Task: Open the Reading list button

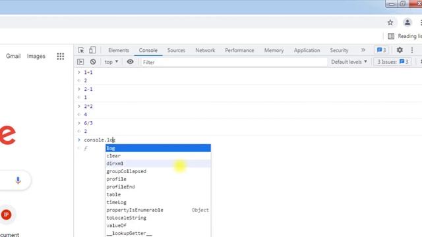Action: pyautogui.click(x=404, y=36)
